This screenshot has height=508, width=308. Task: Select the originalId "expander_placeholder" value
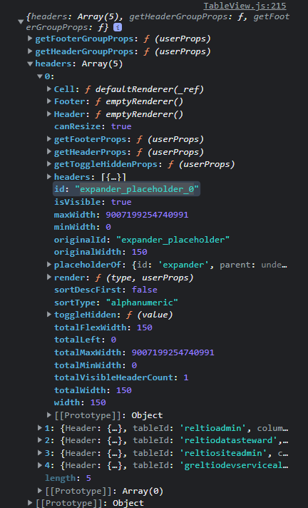pos(173,240)
